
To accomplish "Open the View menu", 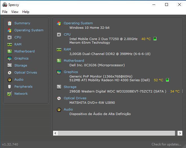I will point(15,12).
